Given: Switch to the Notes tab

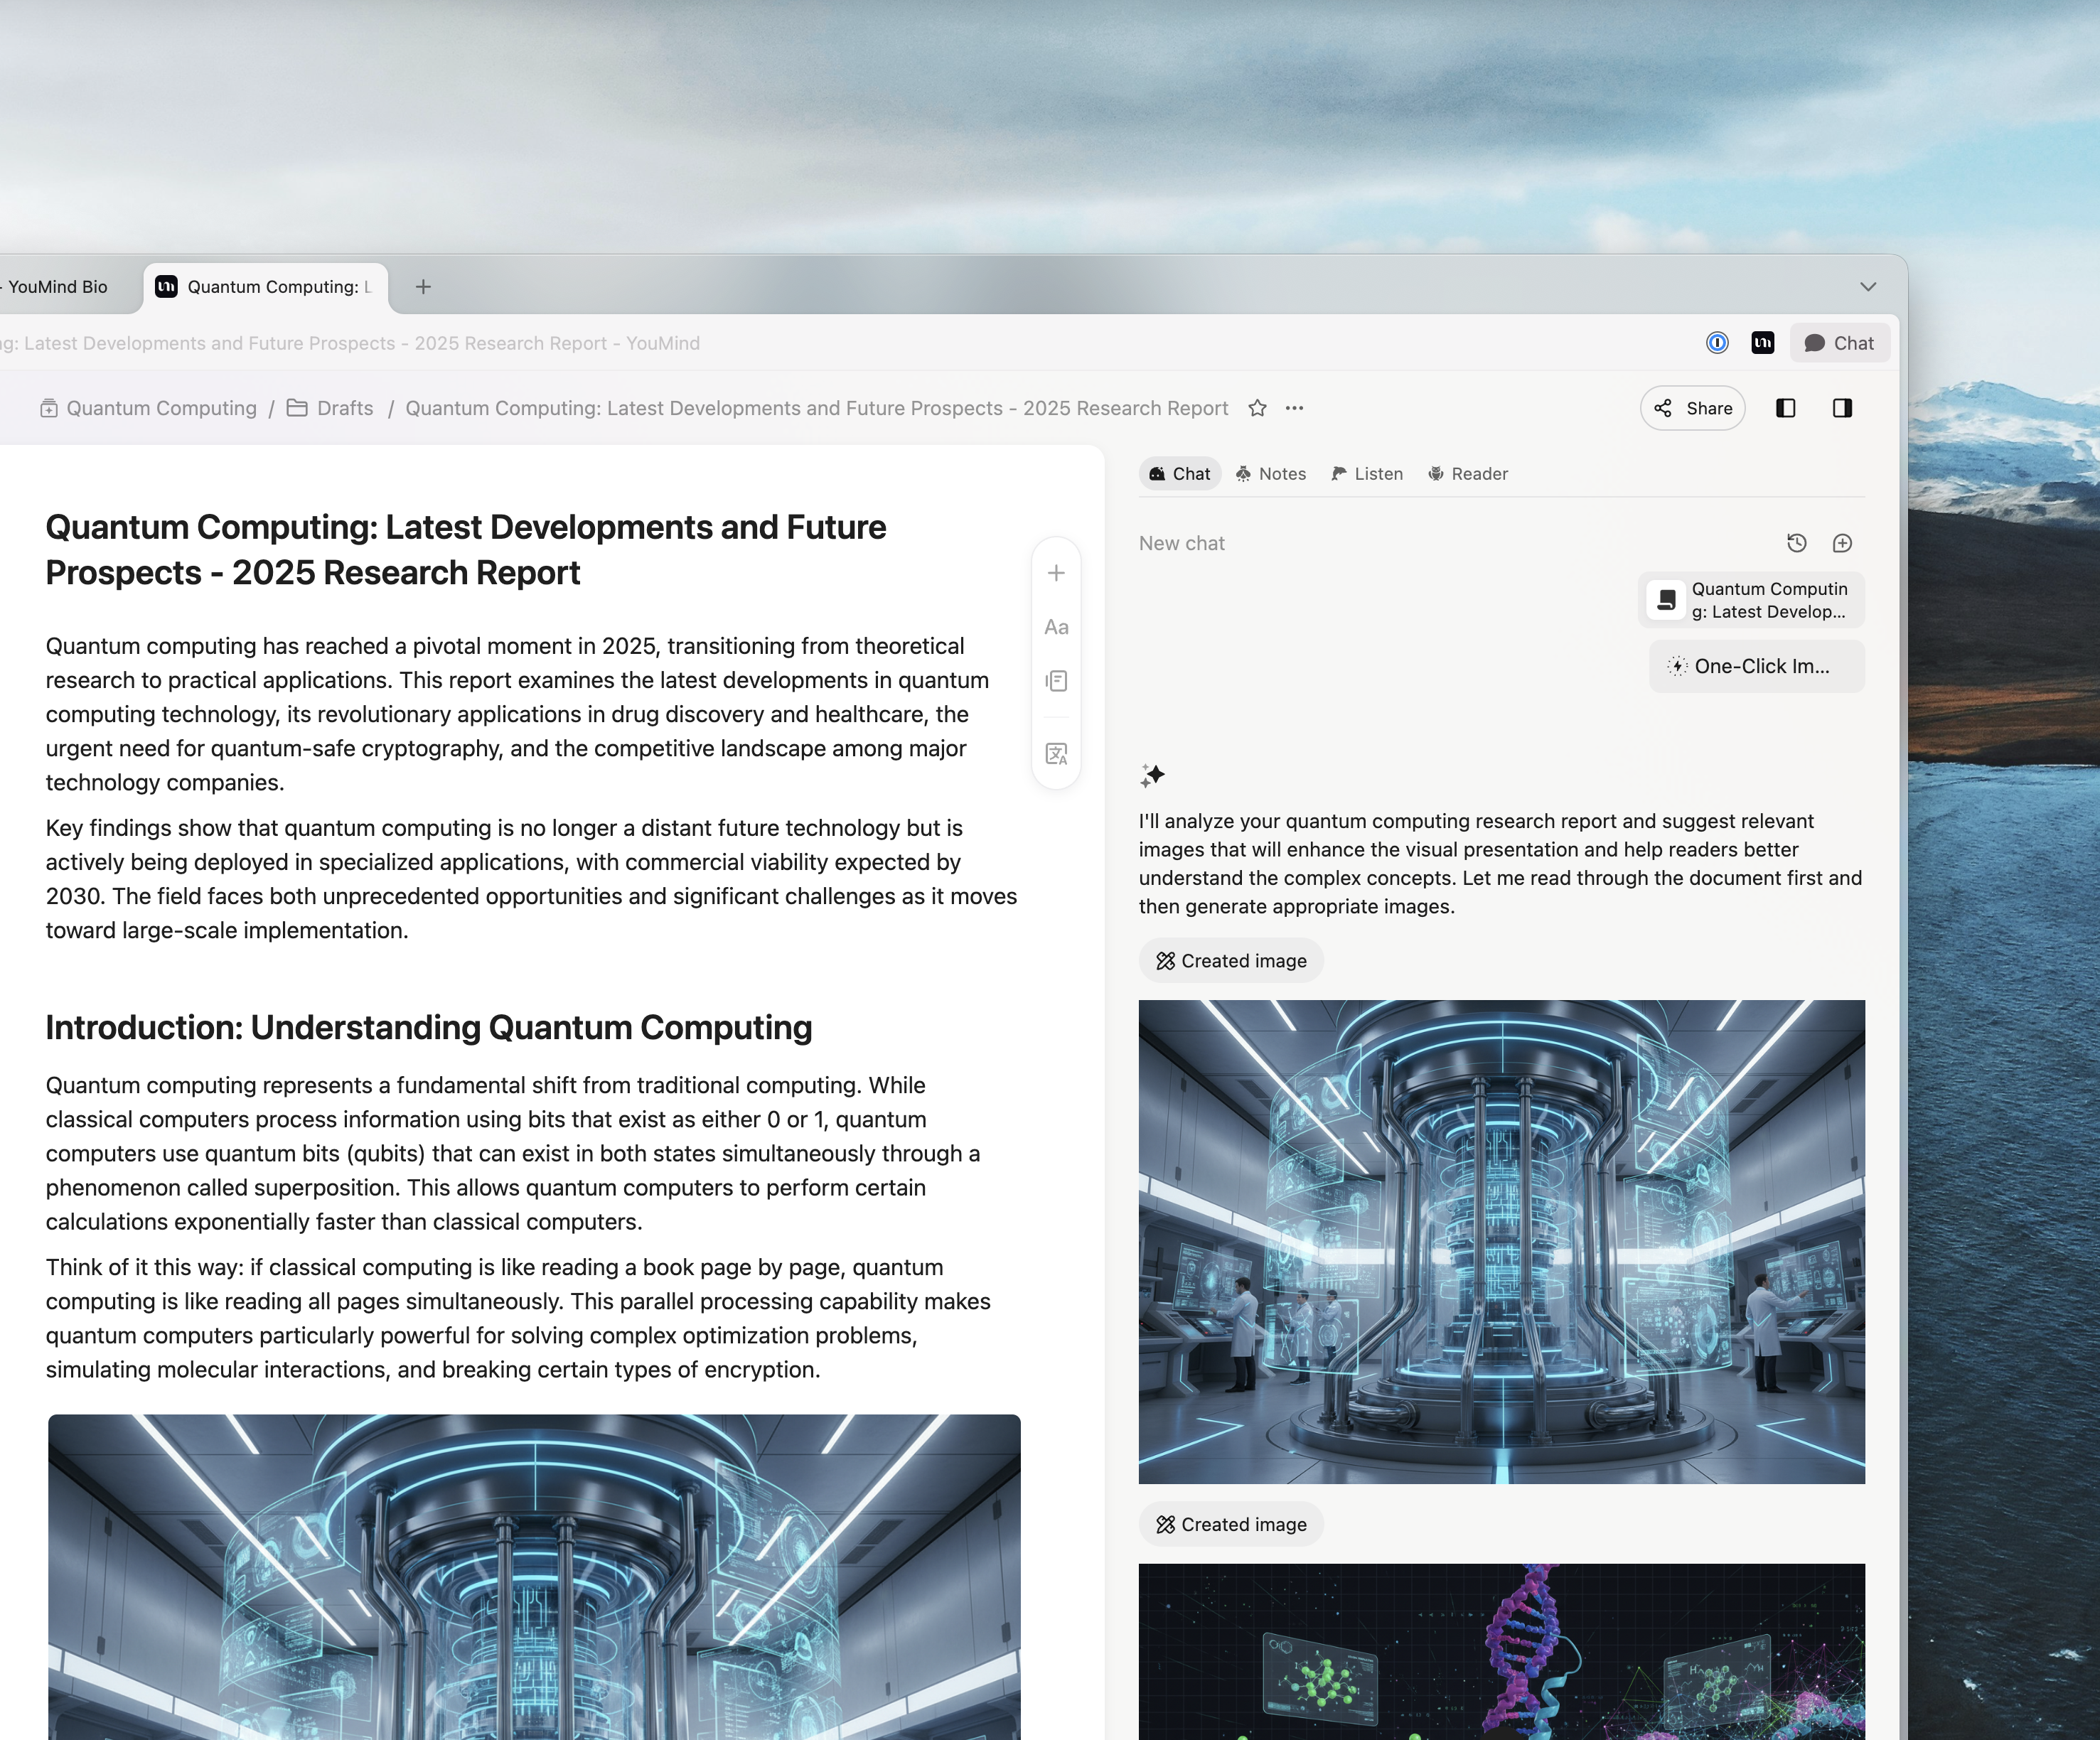Looking at the screenshot, I should coord(1271,474).
